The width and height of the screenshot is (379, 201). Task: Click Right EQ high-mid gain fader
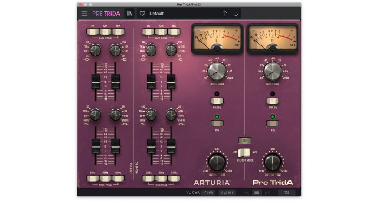pos(151,82)
